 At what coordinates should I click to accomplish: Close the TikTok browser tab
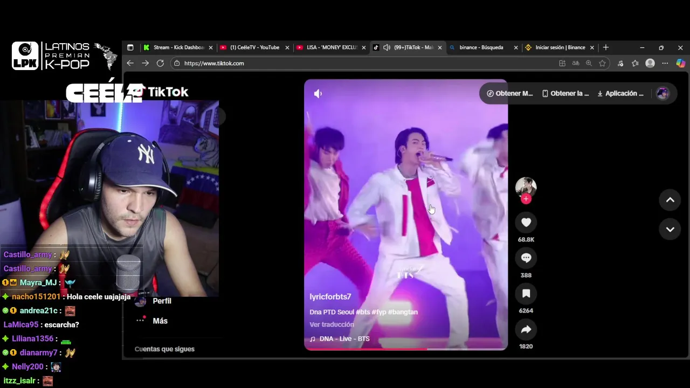point(439,47)
